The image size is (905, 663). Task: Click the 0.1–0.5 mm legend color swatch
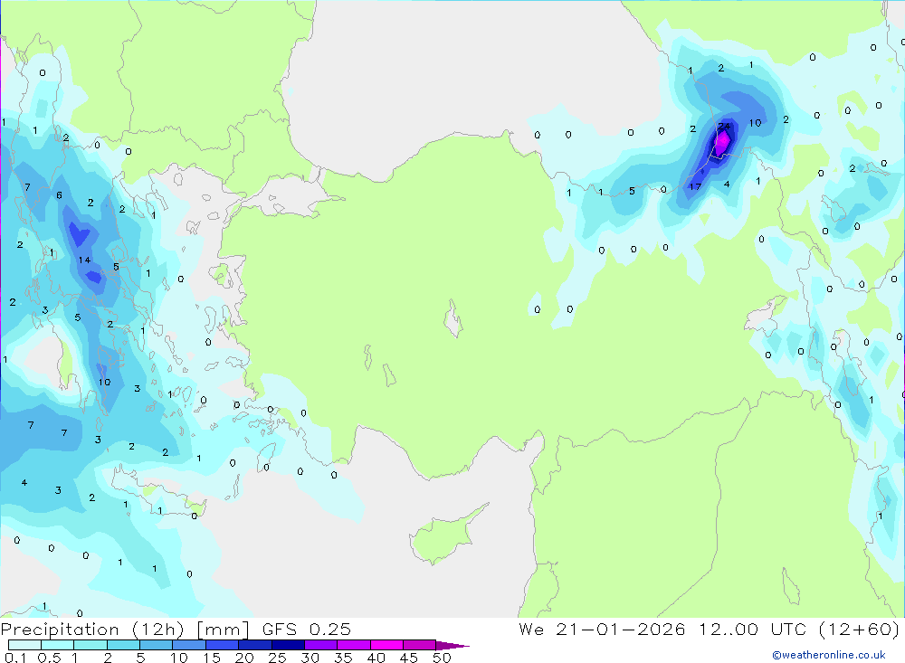(24, 645)
